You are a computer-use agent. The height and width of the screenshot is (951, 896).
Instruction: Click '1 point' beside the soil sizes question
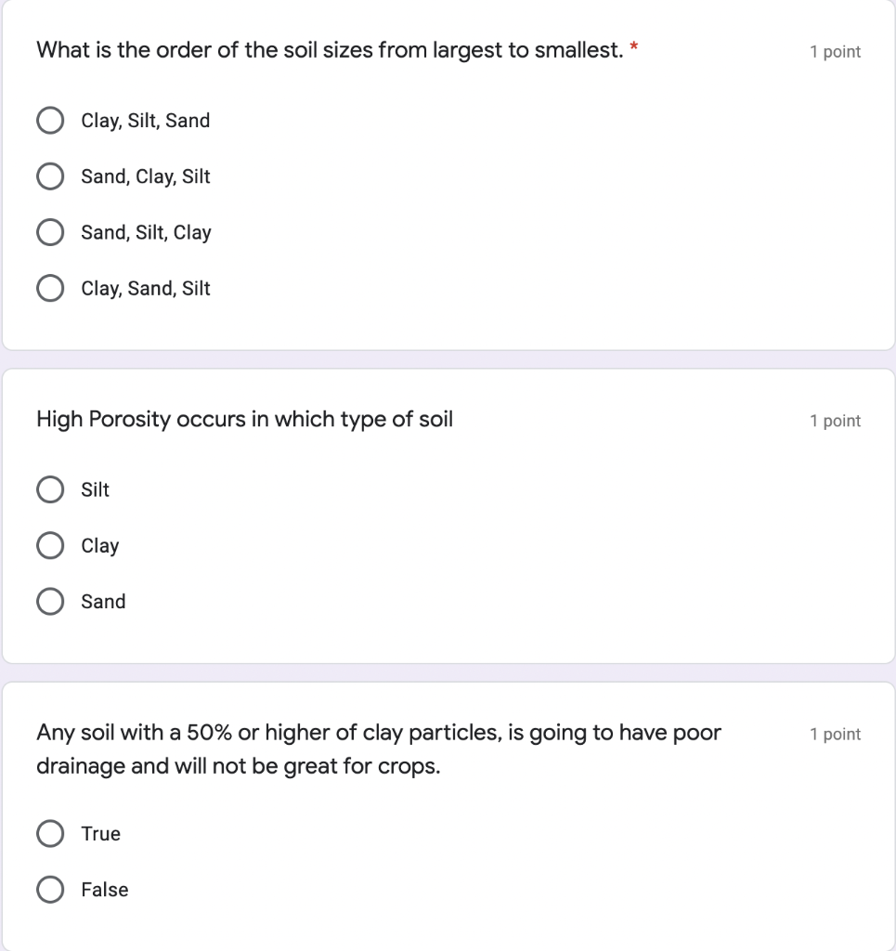pos(835,52)
